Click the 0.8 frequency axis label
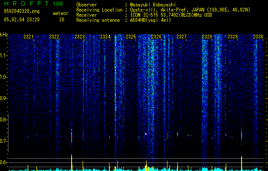 click(x=4, y=120)
